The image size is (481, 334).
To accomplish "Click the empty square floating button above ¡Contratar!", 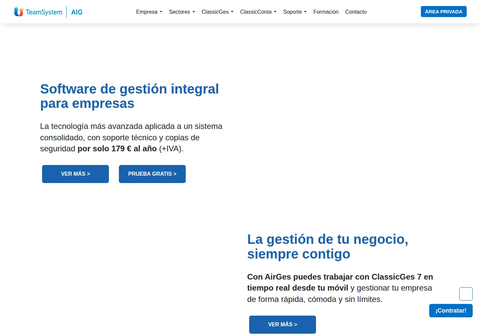I will coord(466,294).
